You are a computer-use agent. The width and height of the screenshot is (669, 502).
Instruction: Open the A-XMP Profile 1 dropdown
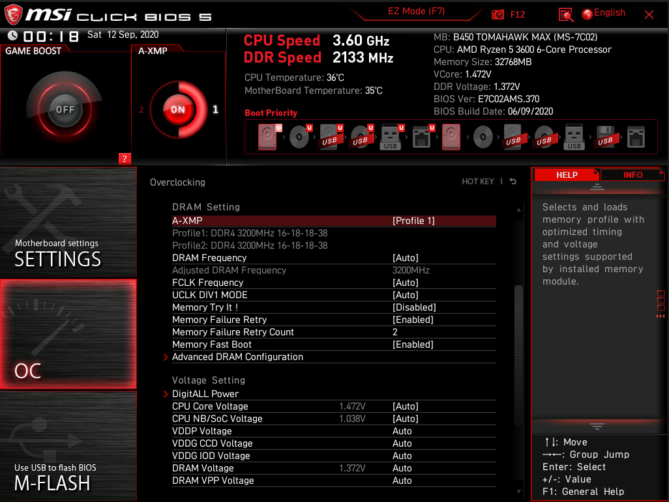[x=413, y=221]
